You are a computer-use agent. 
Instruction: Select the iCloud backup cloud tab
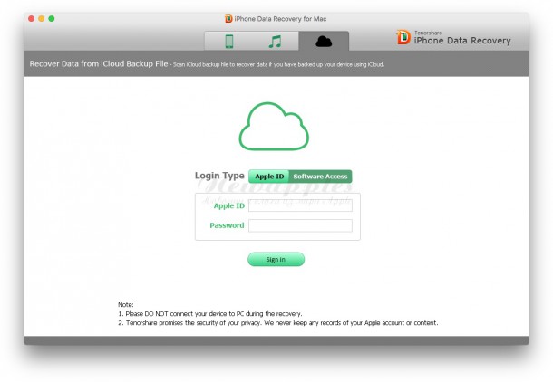pyautogui.click(x=324, y=42)
